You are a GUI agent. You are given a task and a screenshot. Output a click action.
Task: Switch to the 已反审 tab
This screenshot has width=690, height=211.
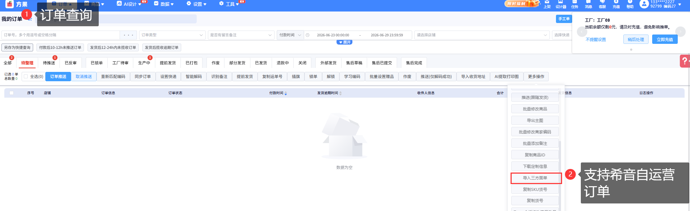[x=71, y=63]
